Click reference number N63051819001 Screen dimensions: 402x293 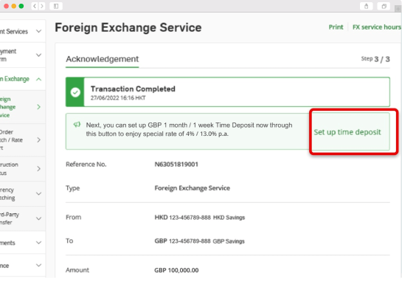coord(176,164)
